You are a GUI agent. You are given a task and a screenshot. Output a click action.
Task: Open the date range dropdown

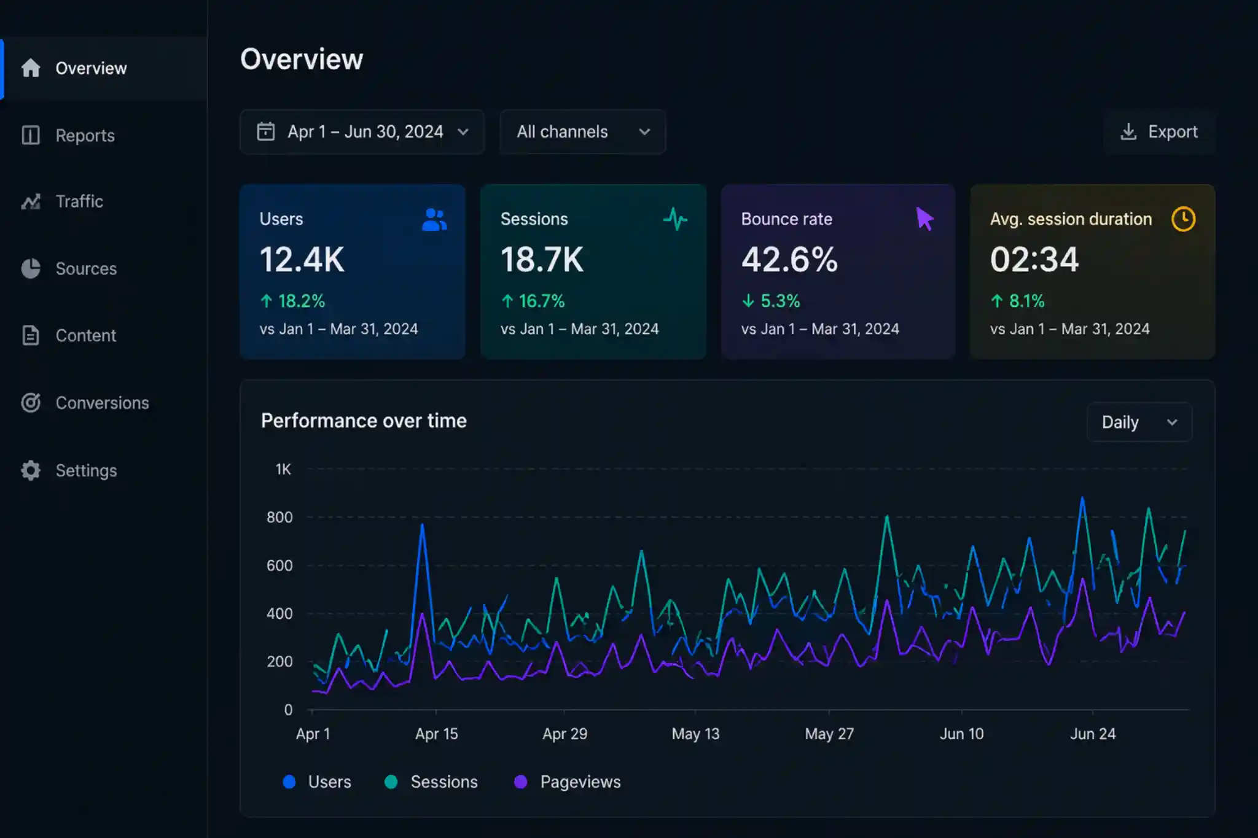(x=362, y=131)
